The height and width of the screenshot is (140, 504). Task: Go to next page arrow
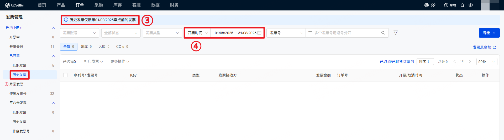point(470,62)
